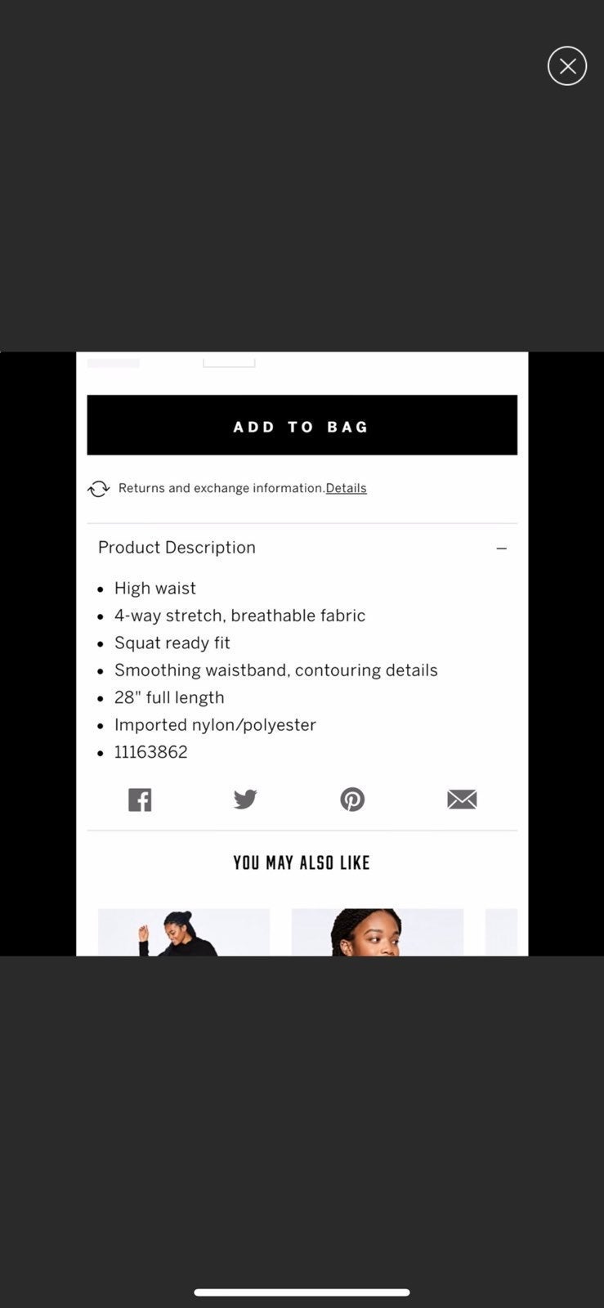Share product on Facebook
Viewport: 604px width, 1308px height.
tap(140, 800)
